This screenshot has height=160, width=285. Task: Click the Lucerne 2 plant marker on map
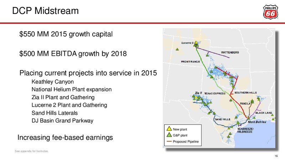pos(196,43)
